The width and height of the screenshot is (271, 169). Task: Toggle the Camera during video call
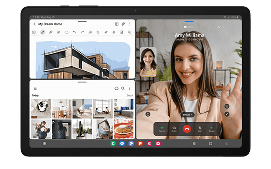point(162,129)
